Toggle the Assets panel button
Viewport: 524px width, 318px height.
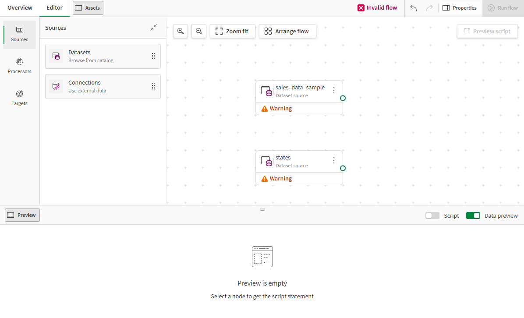[88, 8]
